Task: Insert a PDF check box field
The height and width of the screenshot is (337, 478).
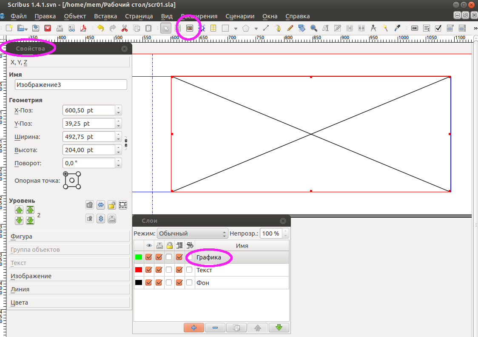Action: tap(438, 29)
